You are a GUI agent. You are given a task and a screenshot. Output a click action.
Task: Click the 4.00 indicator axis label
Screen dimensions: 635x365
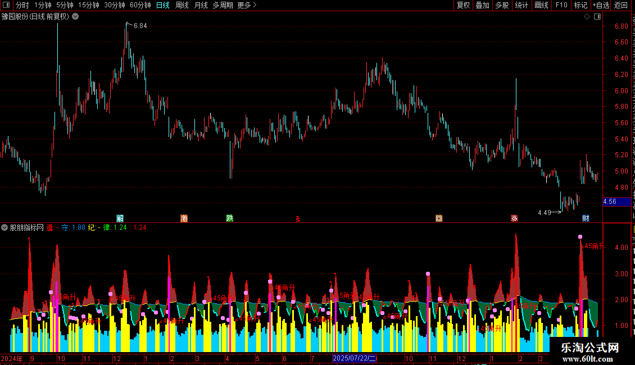(x=622, y=248)
